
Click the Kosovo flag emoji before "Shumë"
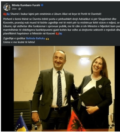pyautogui.click(x=8, y=14)
